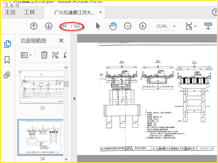Expand the page display options arrow

195,26
